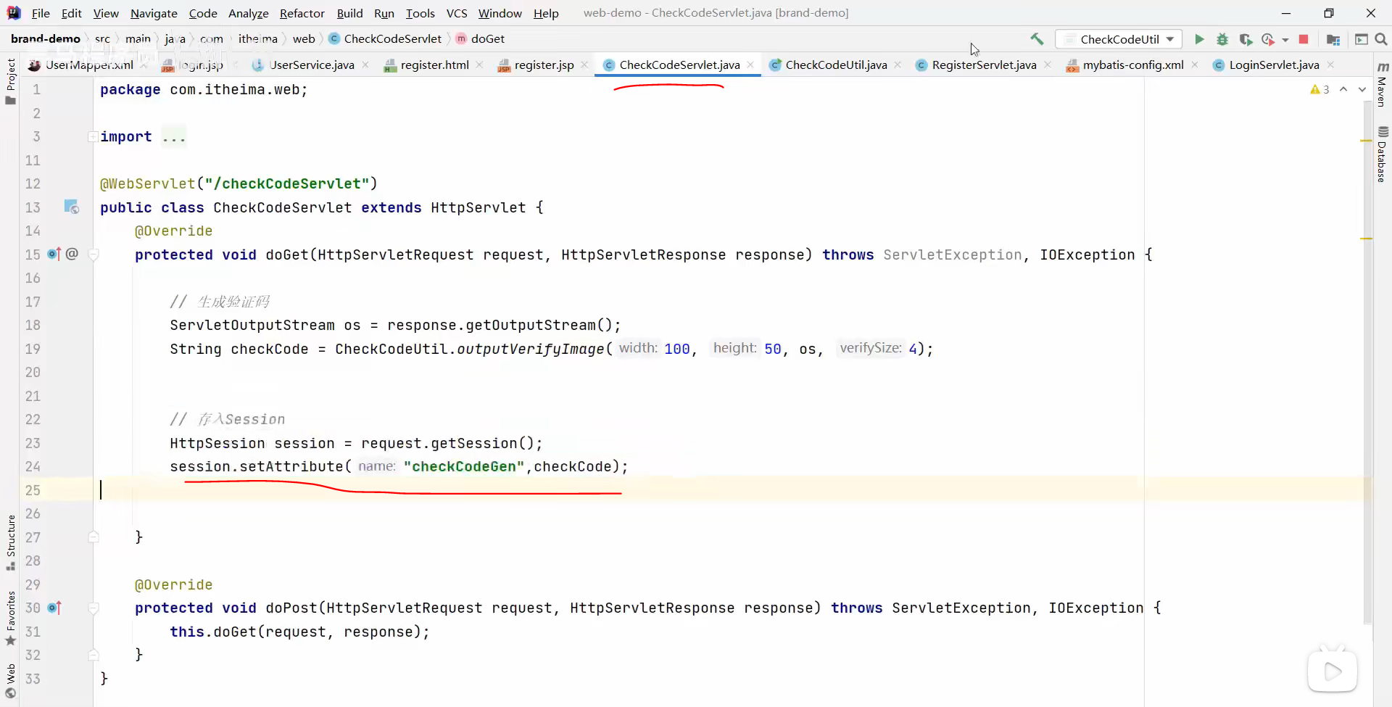This screenshot has width=1392, height=707.
Task: Close the mybatis-config.xml tab
Action: point(1195,65)
